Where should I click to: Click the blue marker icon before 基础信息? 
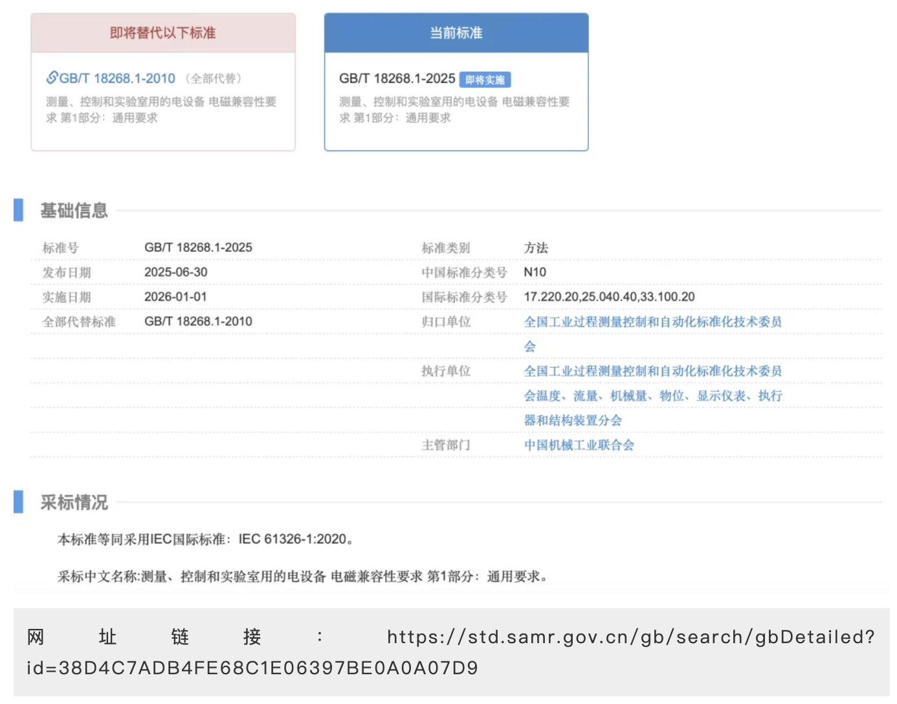[x=17, y=210]
